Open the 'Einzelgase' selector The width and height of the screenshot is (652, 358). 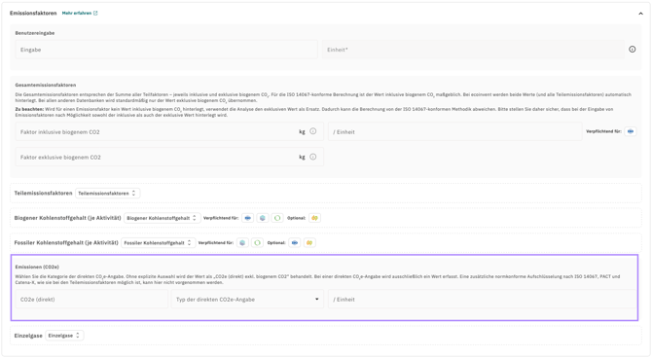[64, 336]
